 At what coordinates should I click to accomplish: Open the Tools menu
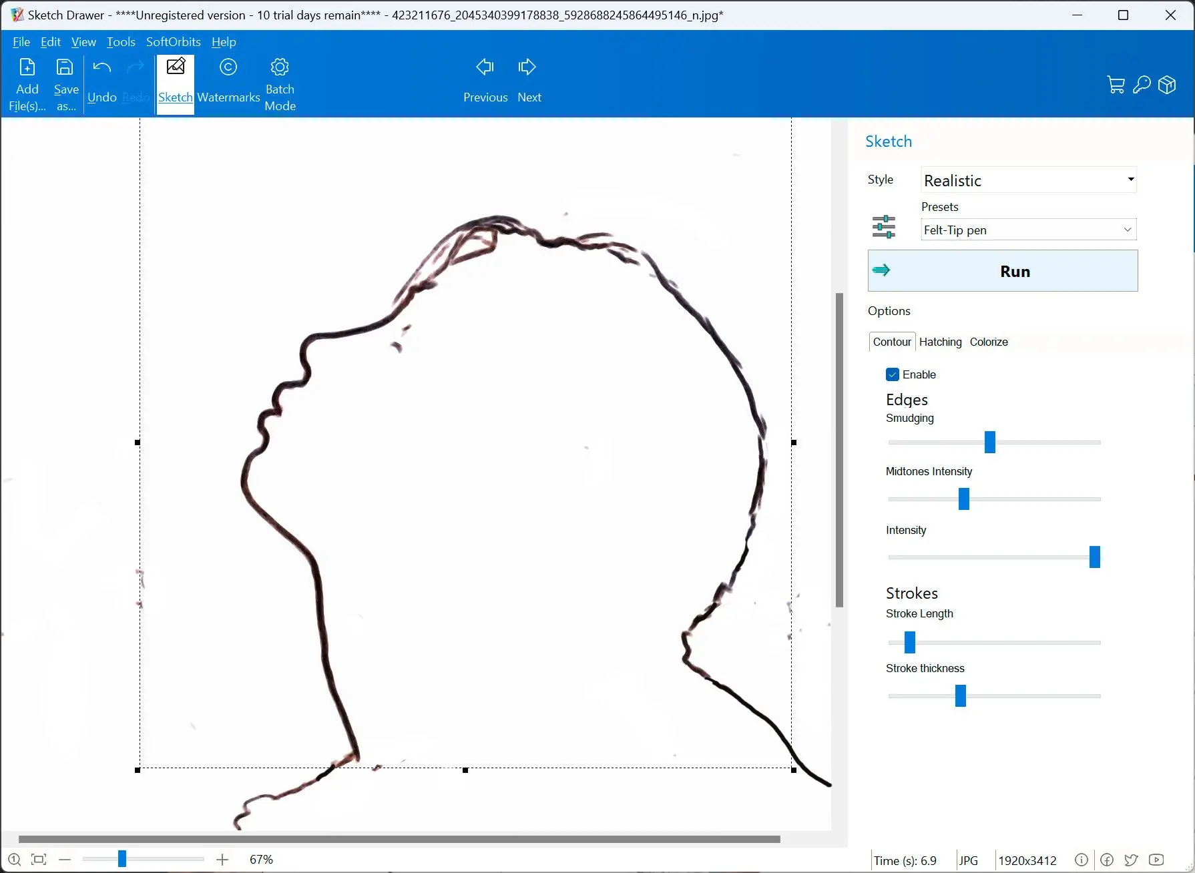(x=121, y=41)
